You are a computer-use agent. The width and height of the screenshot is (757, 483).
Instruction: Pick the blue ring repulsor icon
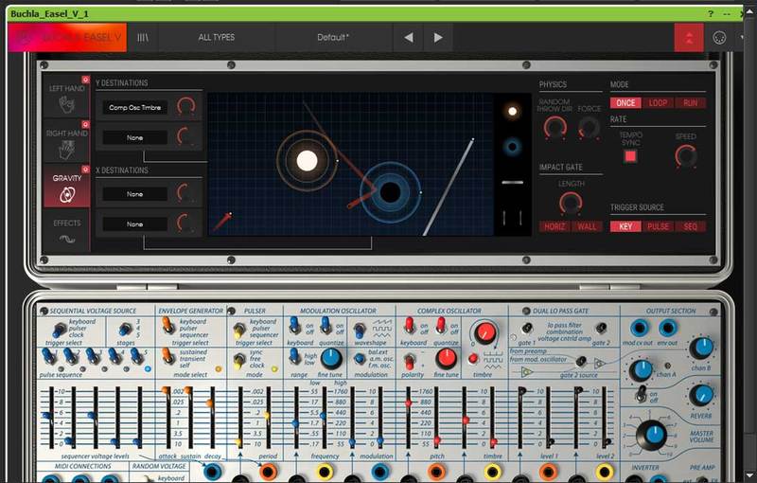(x=512, y=147)
